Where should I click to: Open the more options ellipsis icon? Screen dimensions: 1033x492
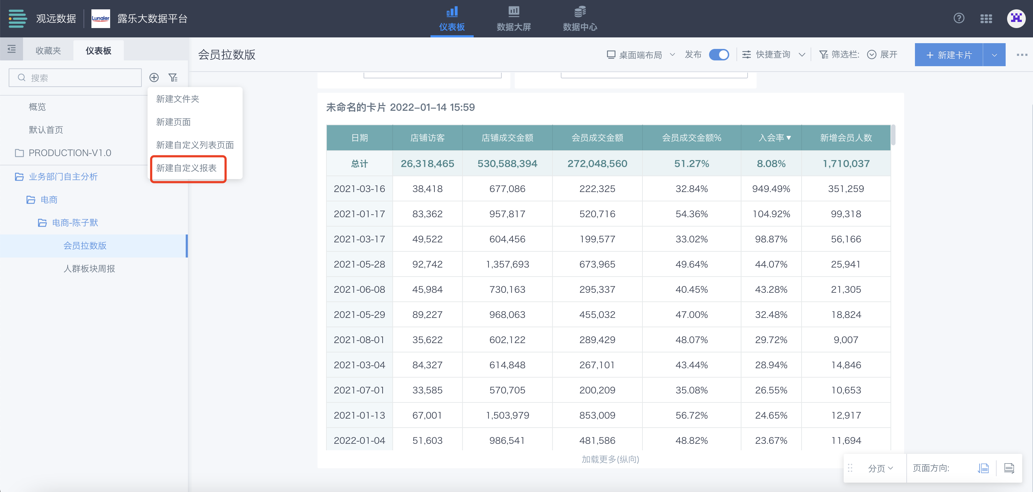coord(1022,55)
